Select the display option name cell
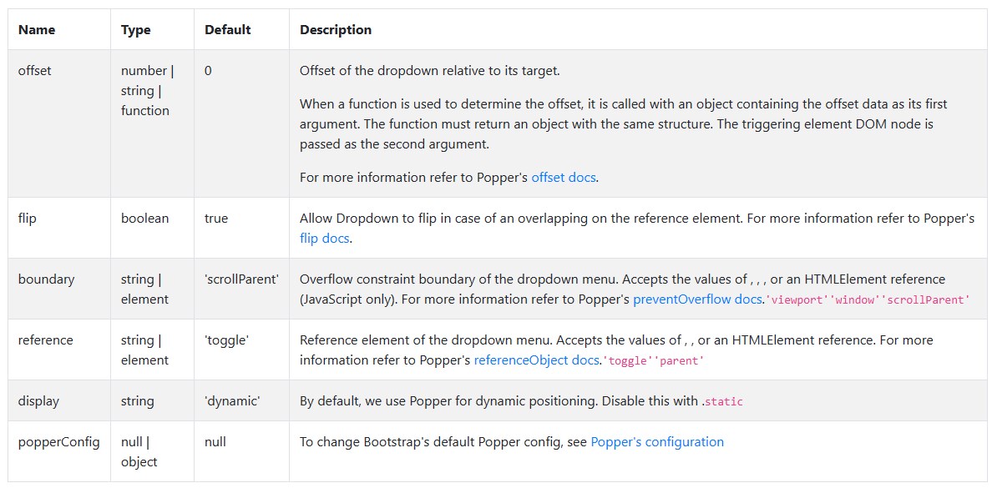 click(x=38, y=400)
